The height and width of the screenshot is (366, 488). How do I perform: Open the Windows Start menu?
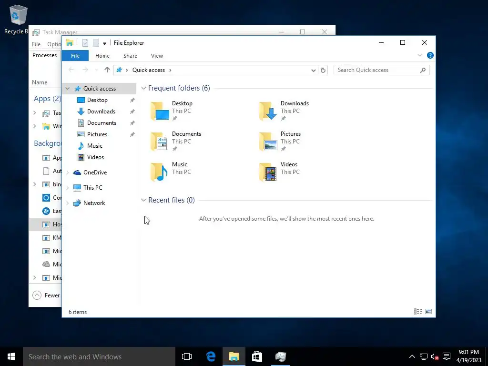coord(11,356)
